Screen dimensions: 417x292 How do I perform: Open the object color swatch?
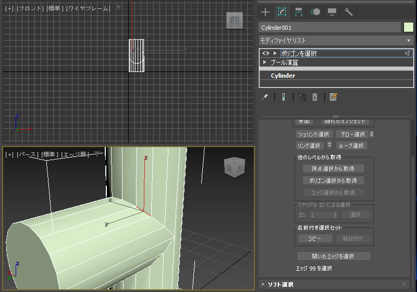tap(409, 28)
